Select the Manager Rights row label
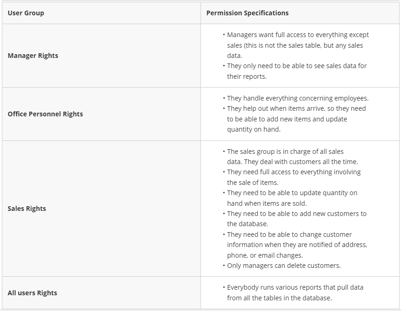 33,56
